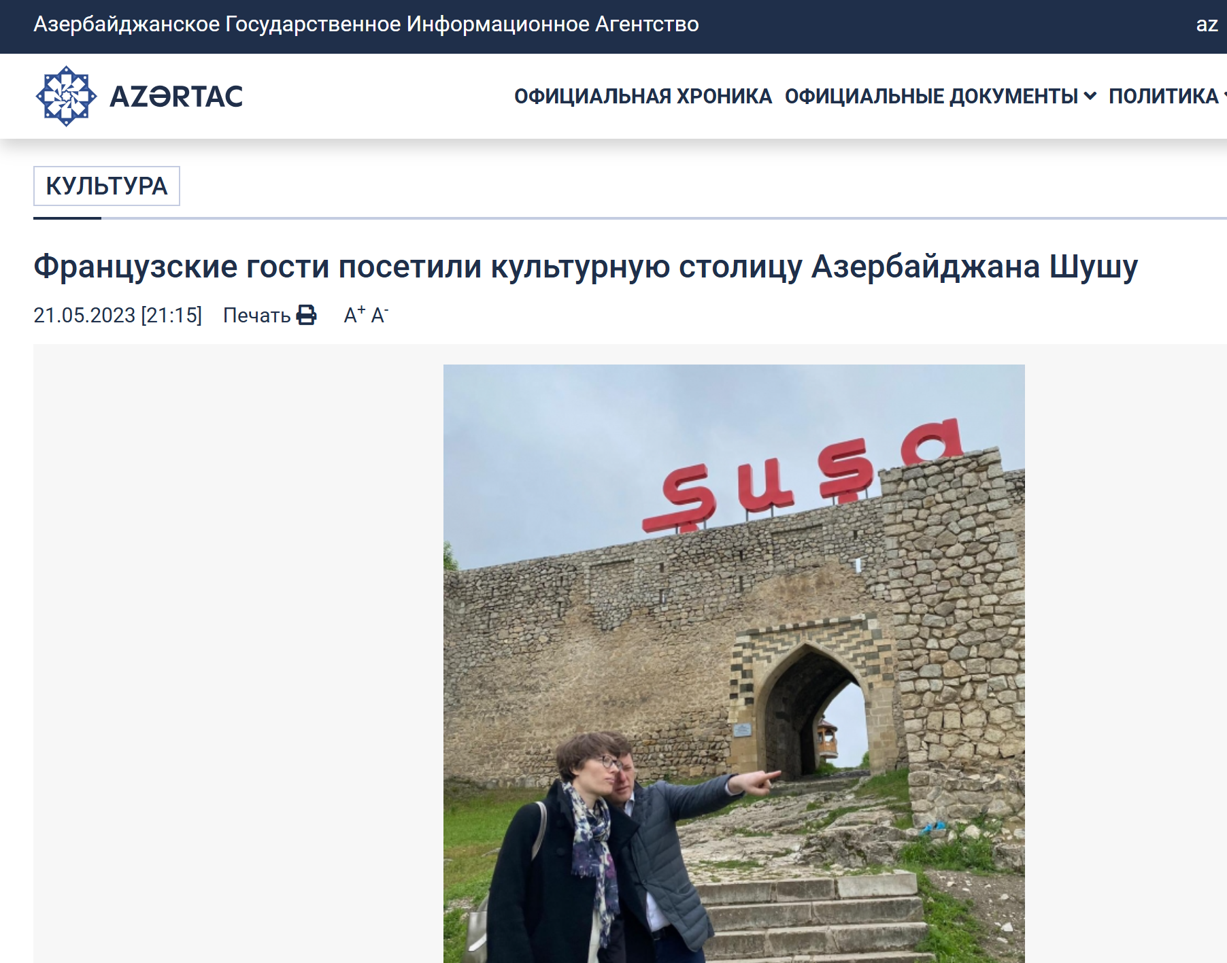
Task: Increase article font size with A+
Action: (354, 314)
